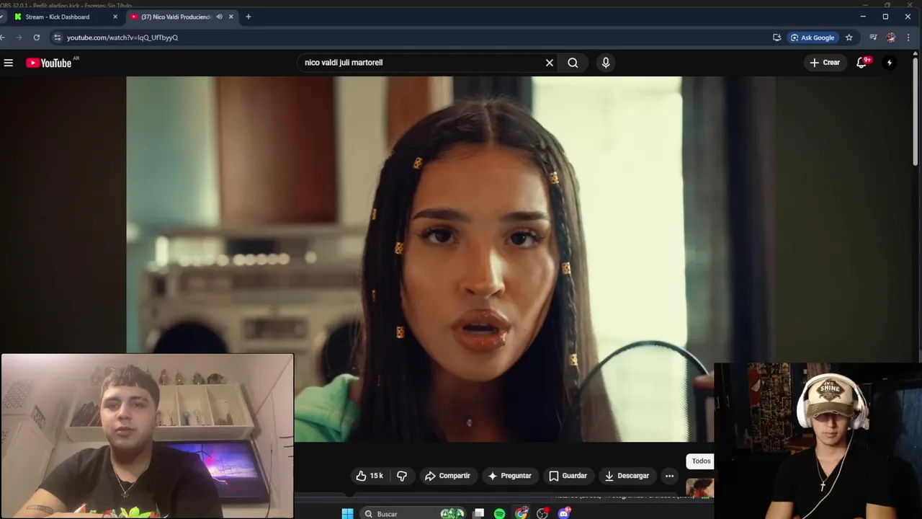Image resolution: width=922 pixels, height=519 pixels.
Task: Open a new browser tab with plus
Action: point(249,17)
